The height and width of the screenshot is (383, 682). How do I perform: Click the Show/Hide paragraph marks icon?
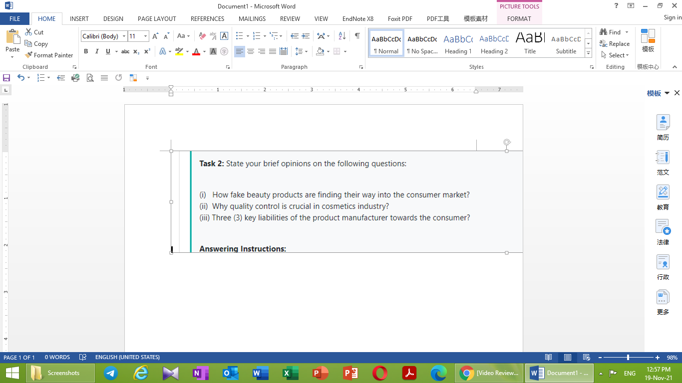coord(356,35)
